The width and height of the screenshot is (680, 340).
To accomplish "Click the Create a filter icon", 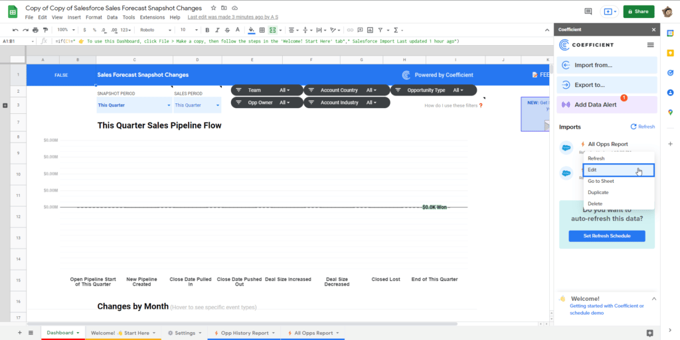I will click(x=381, y=30).
